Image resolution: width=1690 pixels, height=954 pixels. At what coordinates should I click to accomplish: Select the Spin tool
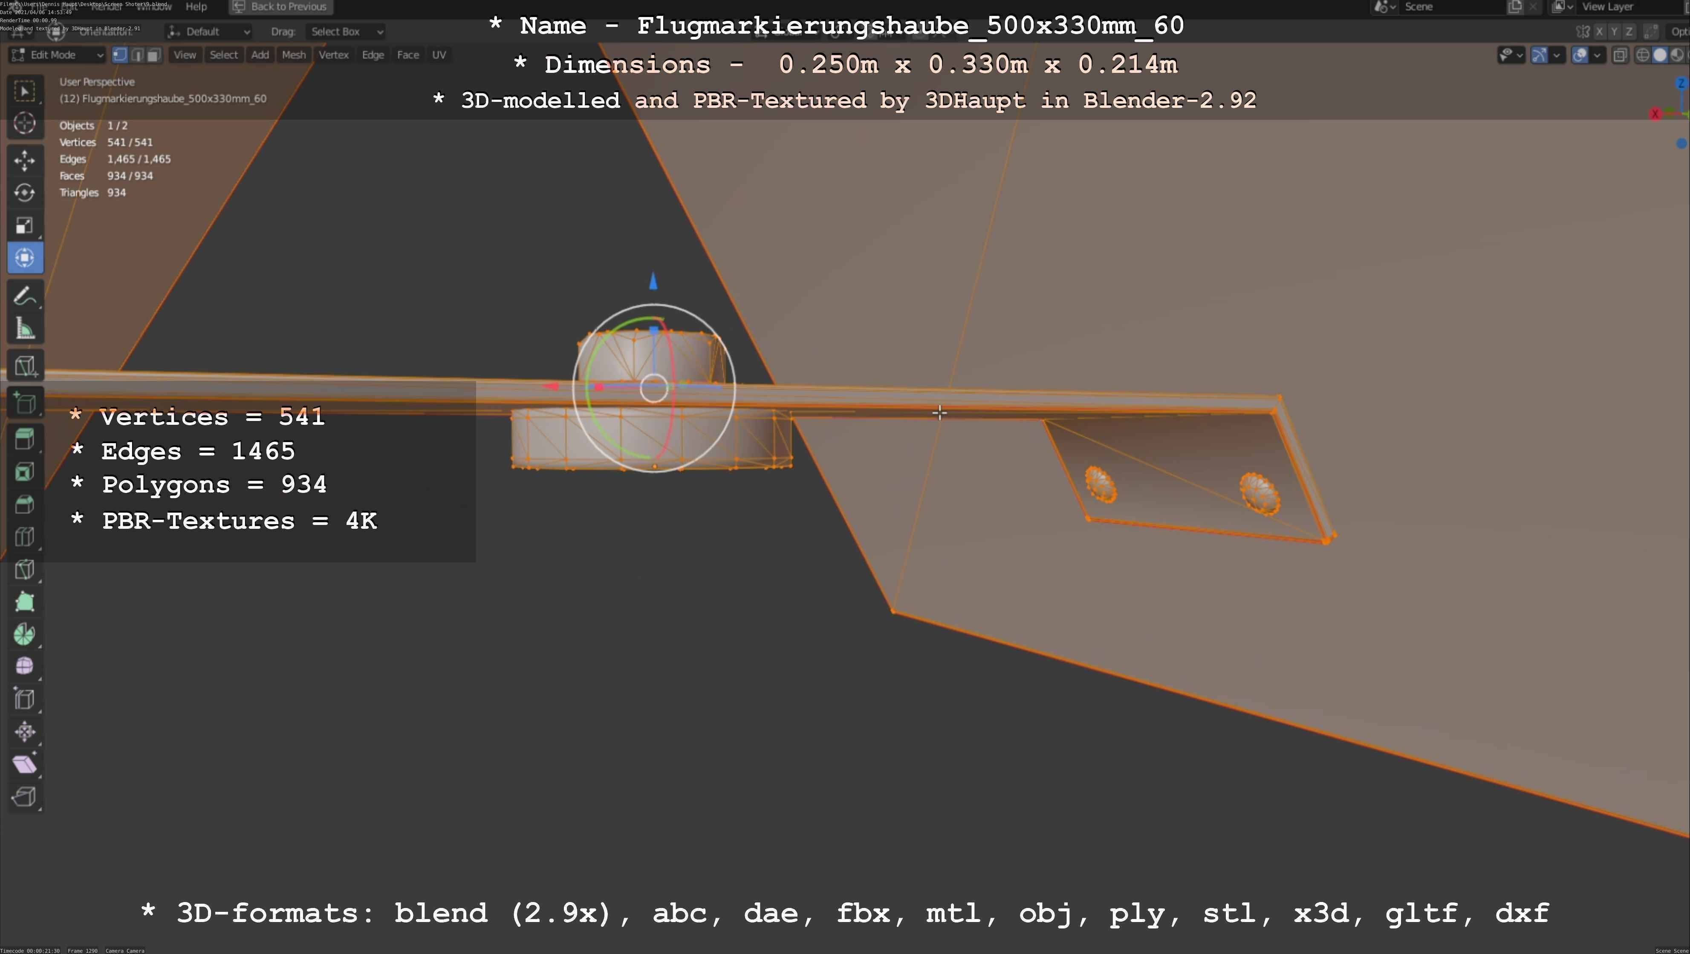[x=25, y=634]
